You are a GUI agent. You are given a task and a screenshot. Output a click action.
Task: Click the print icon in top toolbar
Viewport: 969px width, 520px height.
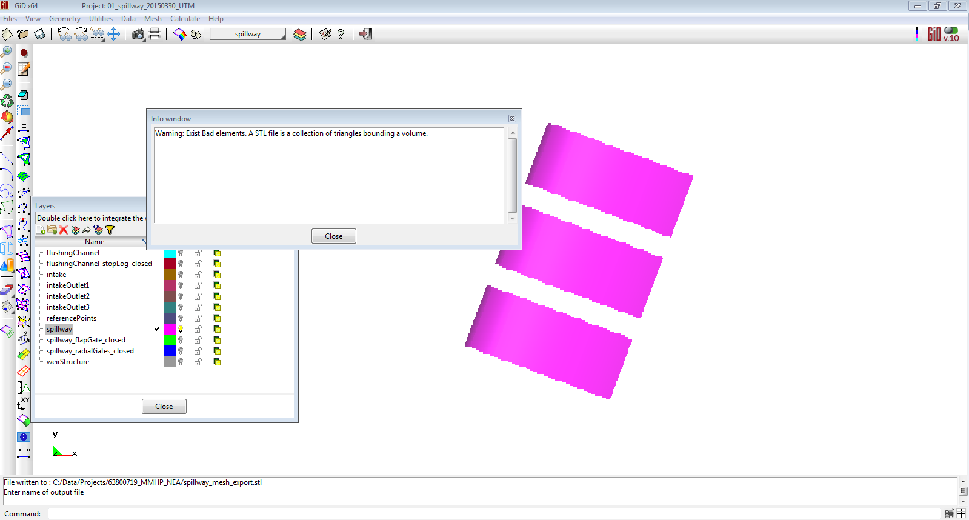pos(155,34)
